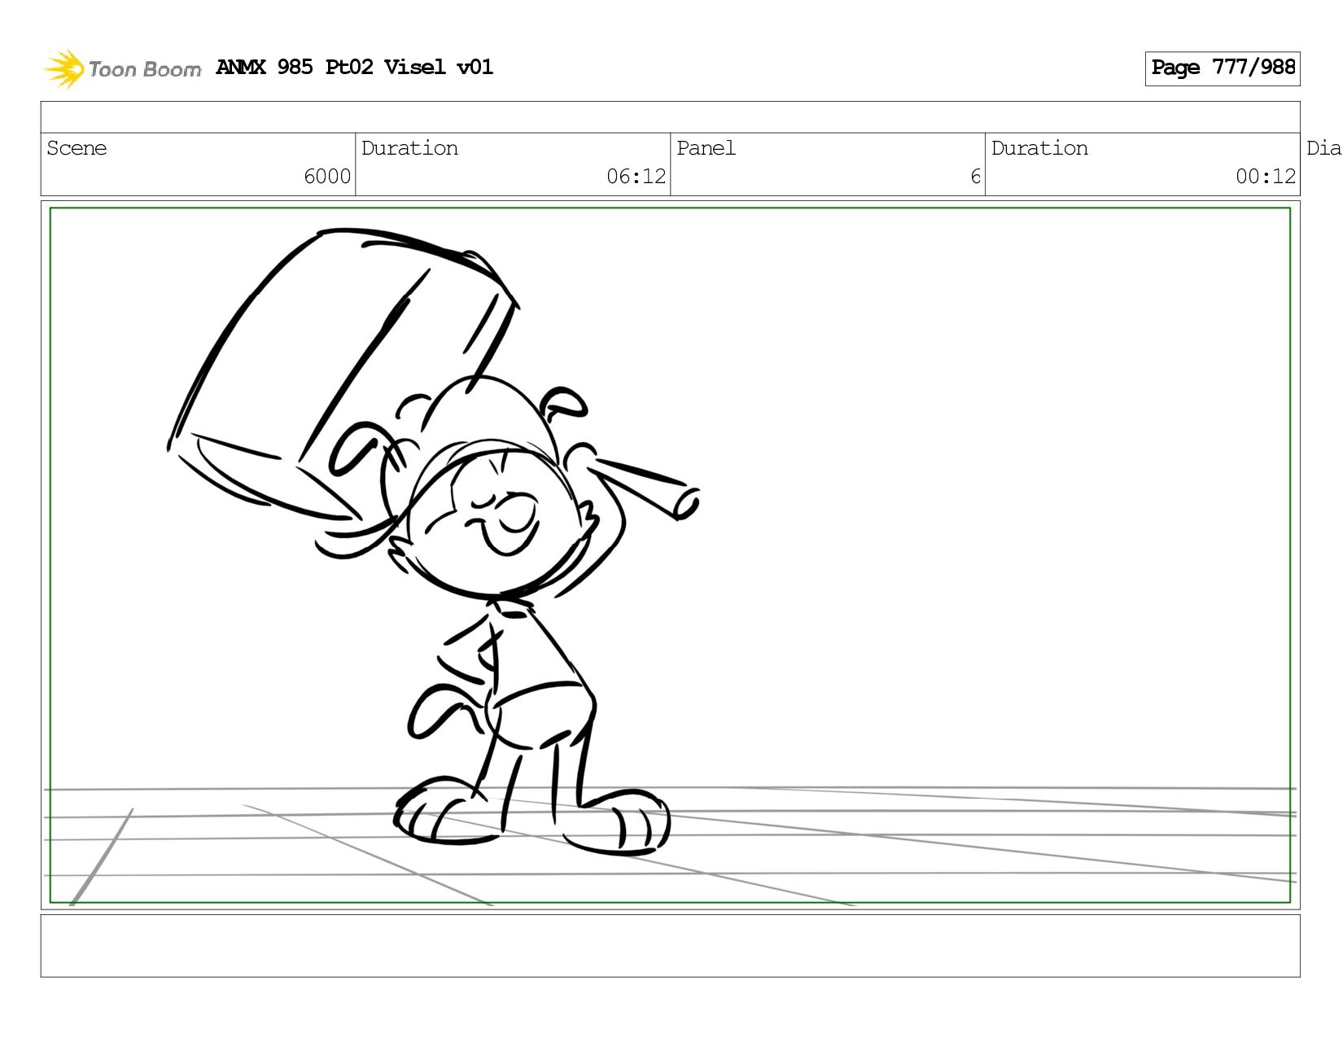The image size is (1343, 1038).
Task: Click the 'Scene' label
Action: [x=77, y=148]
